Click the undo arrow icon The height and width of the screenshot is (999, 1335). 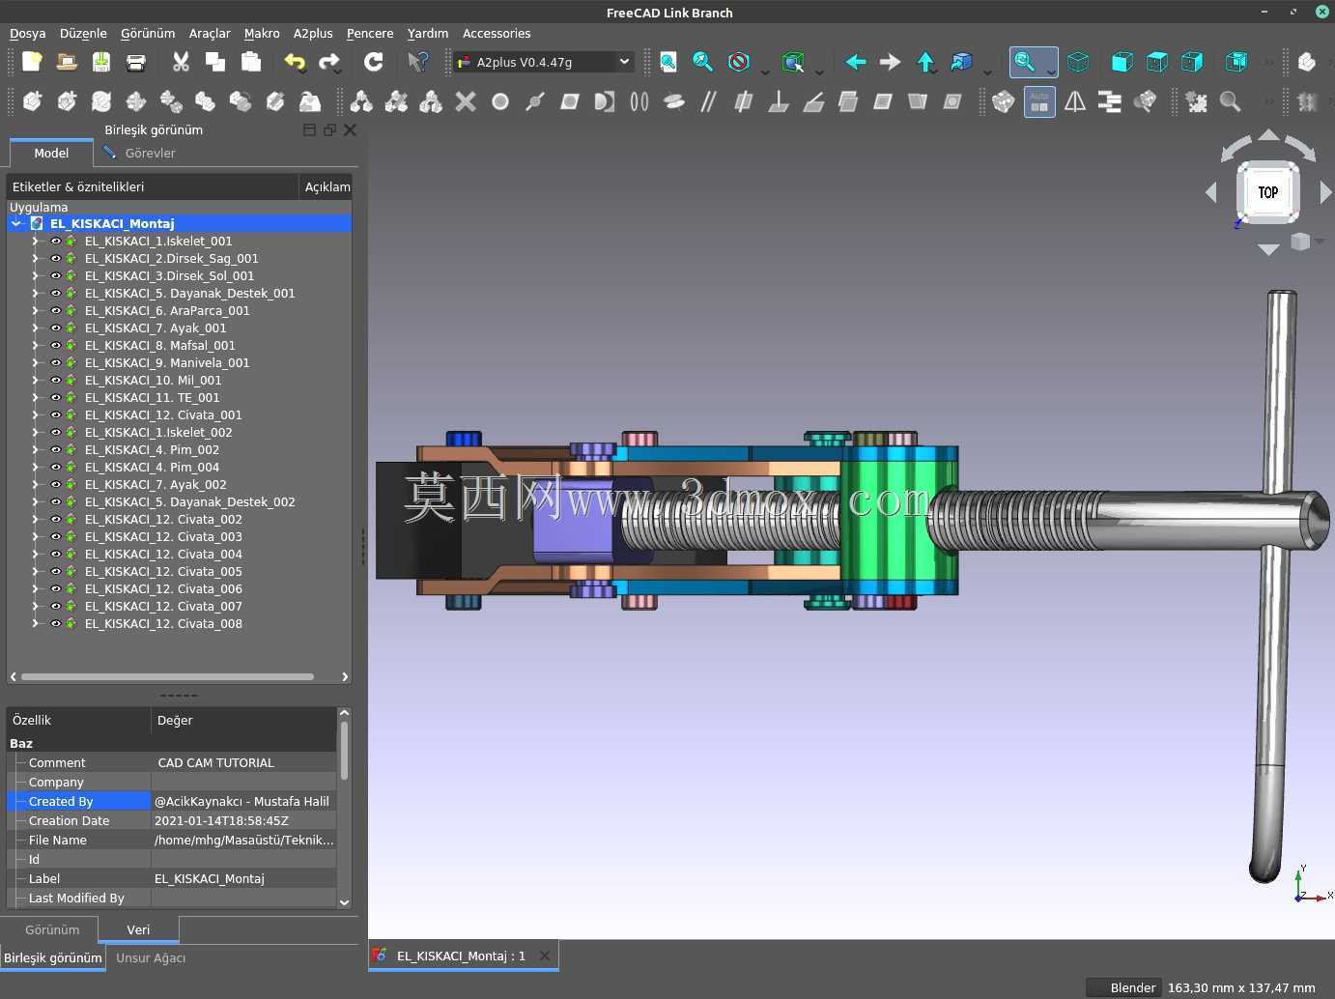point(295,62)
